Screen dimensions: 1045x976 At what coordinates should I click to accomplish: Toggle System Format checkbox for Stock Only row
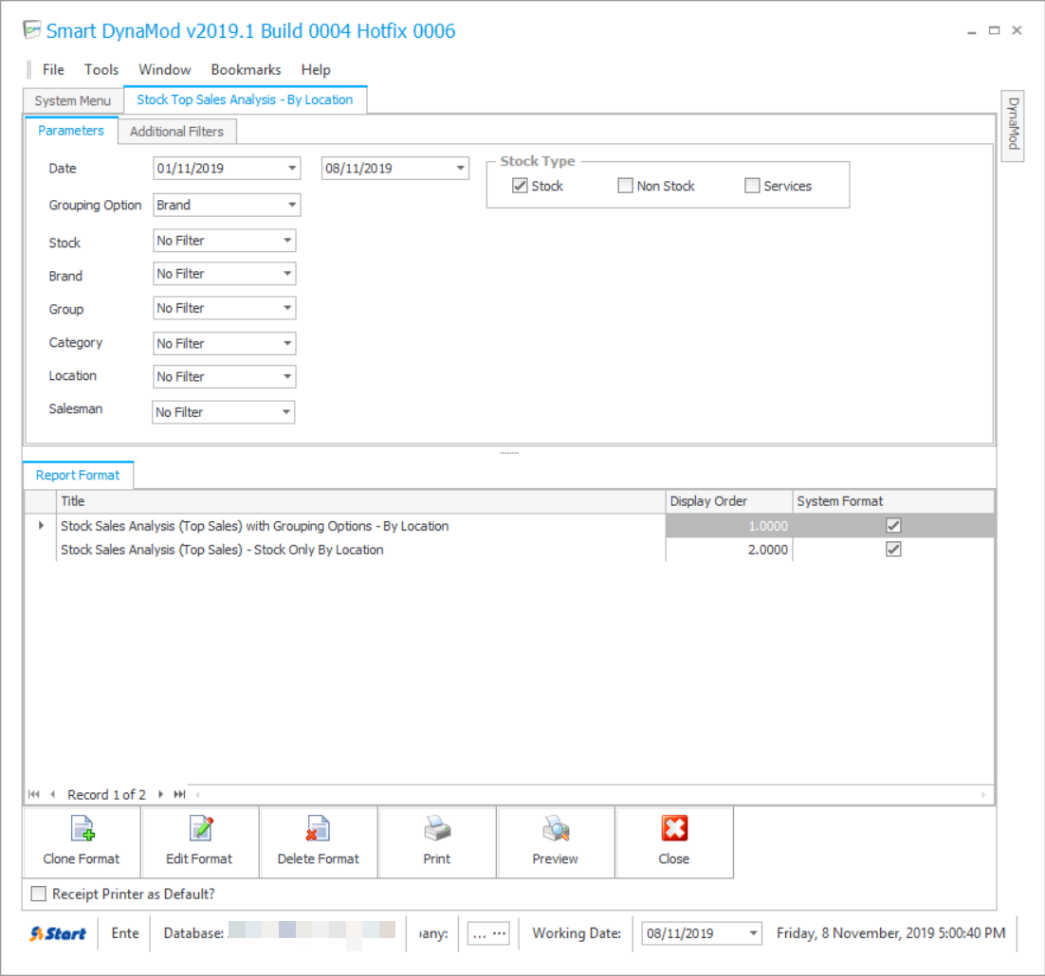(893, 550)
